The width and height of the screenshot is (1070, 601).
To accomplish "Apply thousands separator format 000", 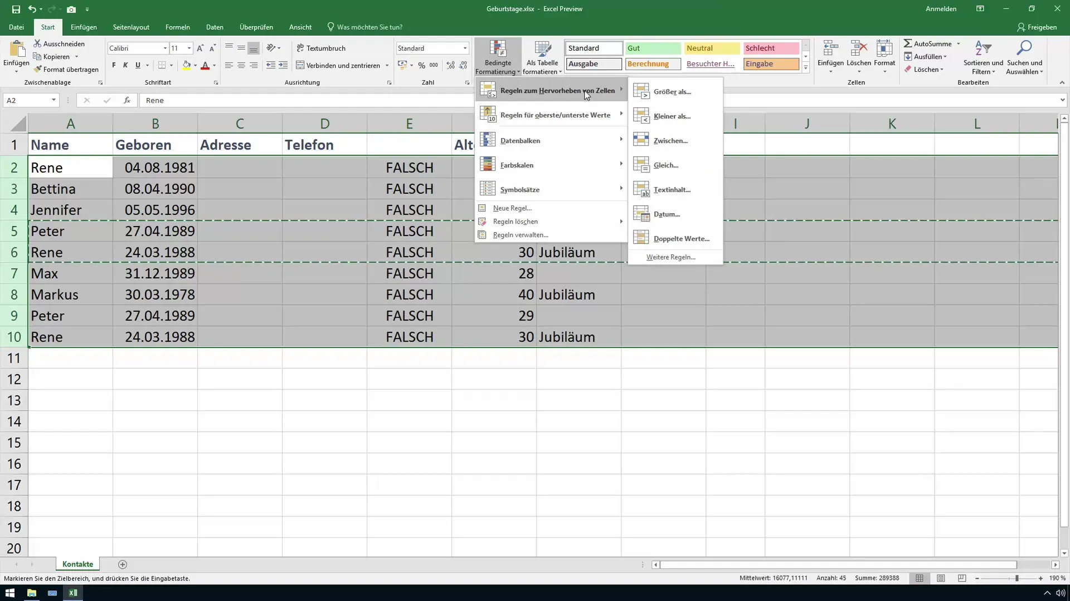I will [434, 65].
